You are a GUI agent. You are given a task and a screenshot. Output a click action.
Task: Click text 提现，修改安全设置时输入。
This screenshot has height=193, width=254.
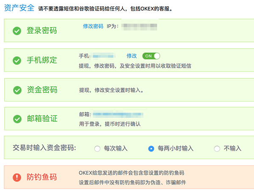click(111, 90)
